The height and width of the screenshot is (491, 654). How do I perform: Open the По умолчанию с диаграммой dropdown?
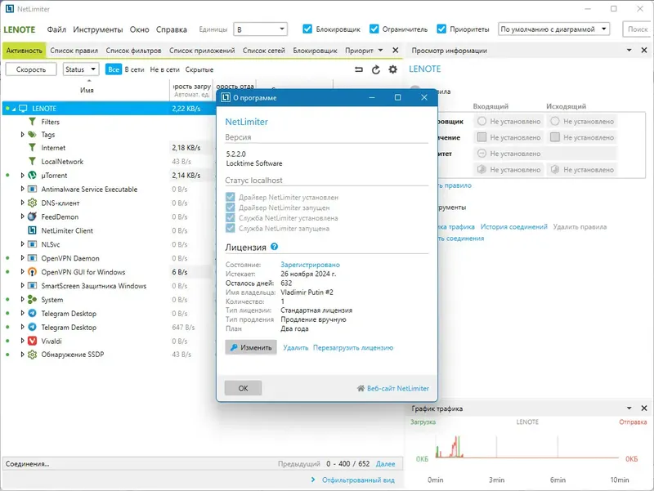553,29
